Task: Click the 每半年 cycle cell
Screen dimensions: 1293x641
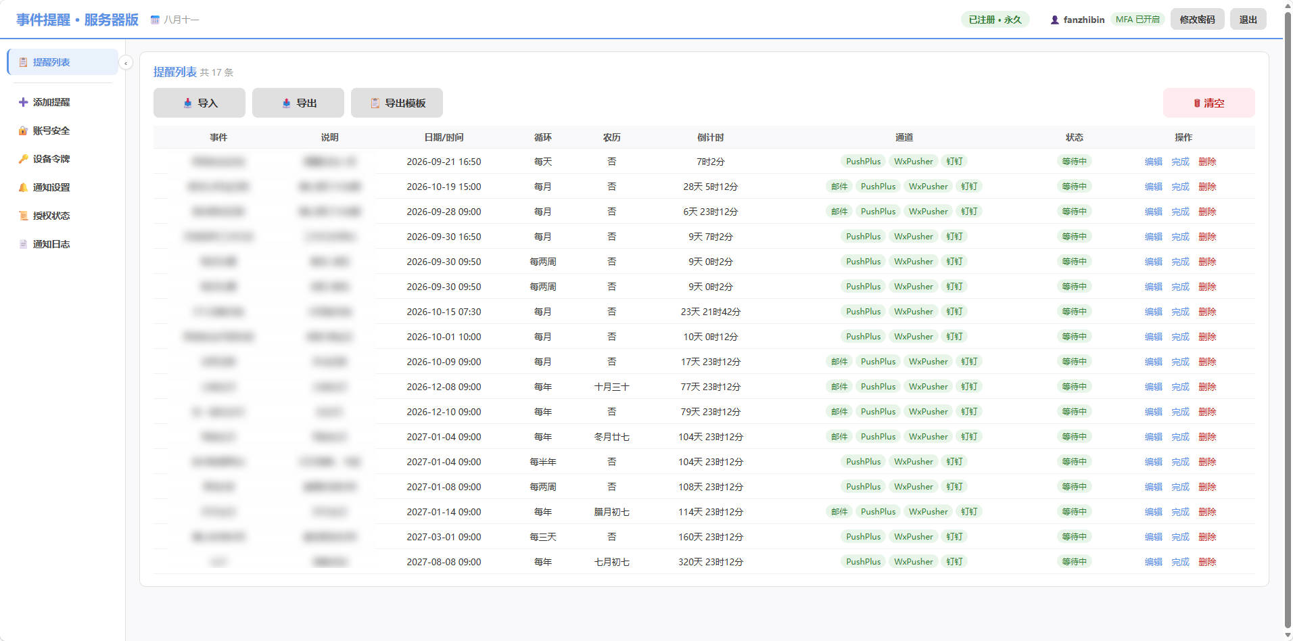Action: (x=542, y=462)
